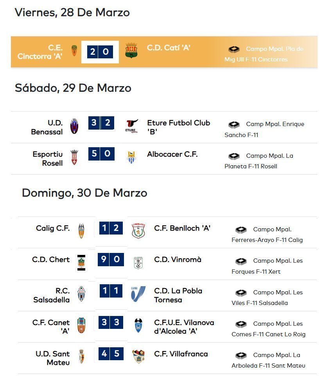The width and height of the screenshot is (323, 379).
Task: Click the Albocacer C.F. crest
Action: (x=131, y=157)
